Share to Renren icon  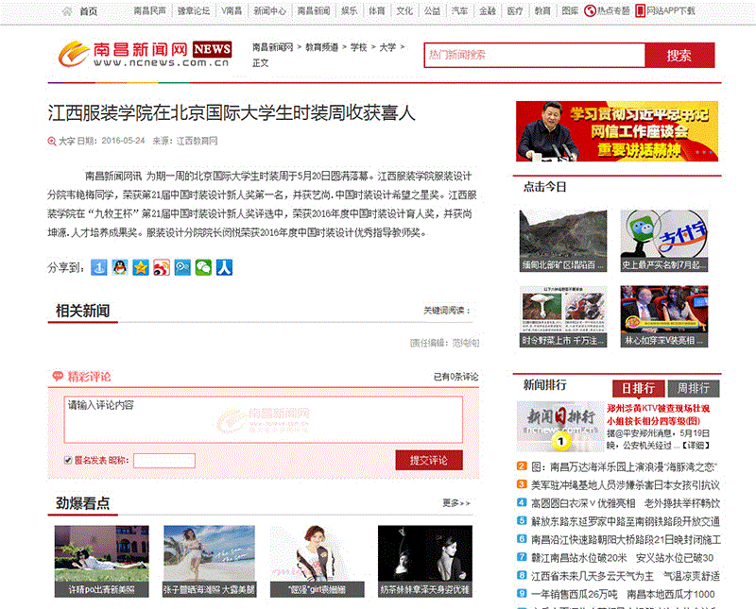pos(224,268)
